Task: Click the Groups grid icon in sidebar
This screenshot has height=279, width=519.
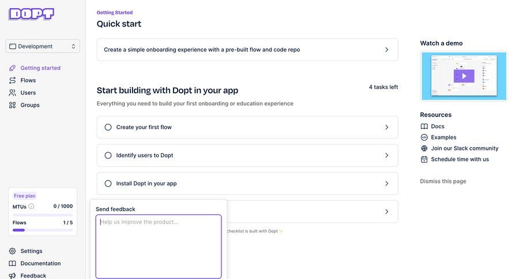Action: click(12, 105)
